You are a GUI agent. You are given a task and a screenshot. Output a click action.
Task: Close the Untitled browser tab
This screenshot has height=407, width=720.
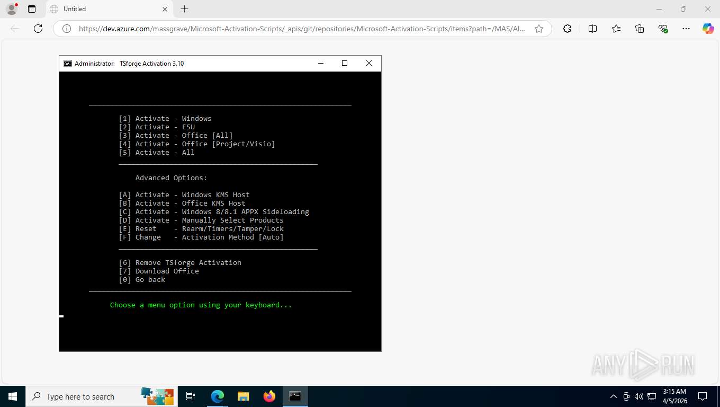pyautogui.click(x=165, y=9)
